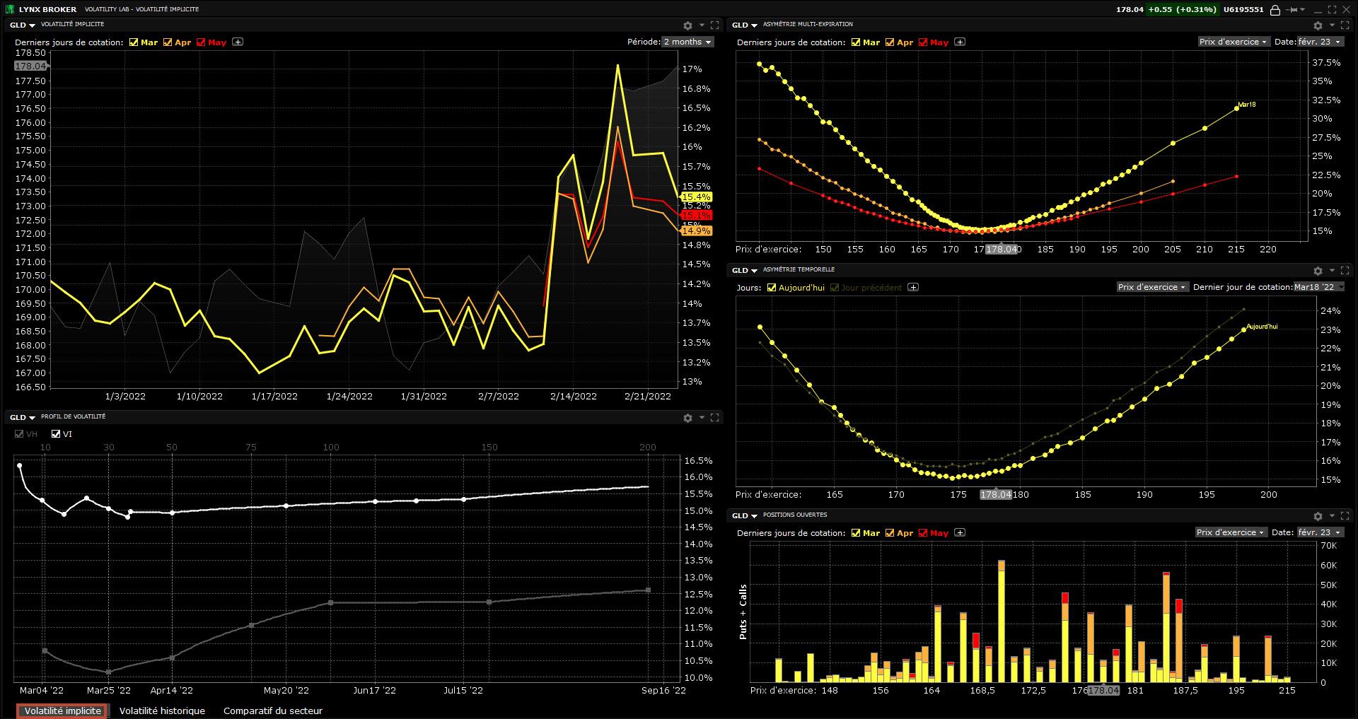Maximize the Profil de Volatilité panel

click(x=714, y=417)
